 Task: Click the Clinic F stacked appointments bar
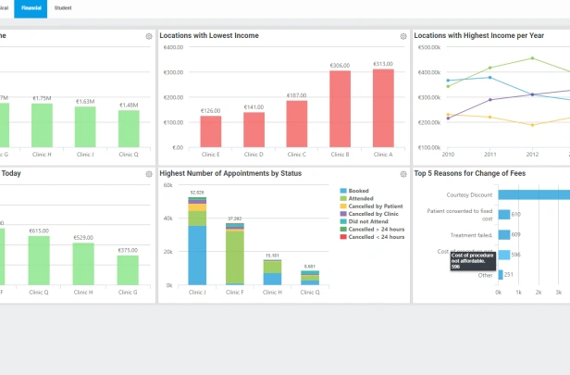point(235,254)
